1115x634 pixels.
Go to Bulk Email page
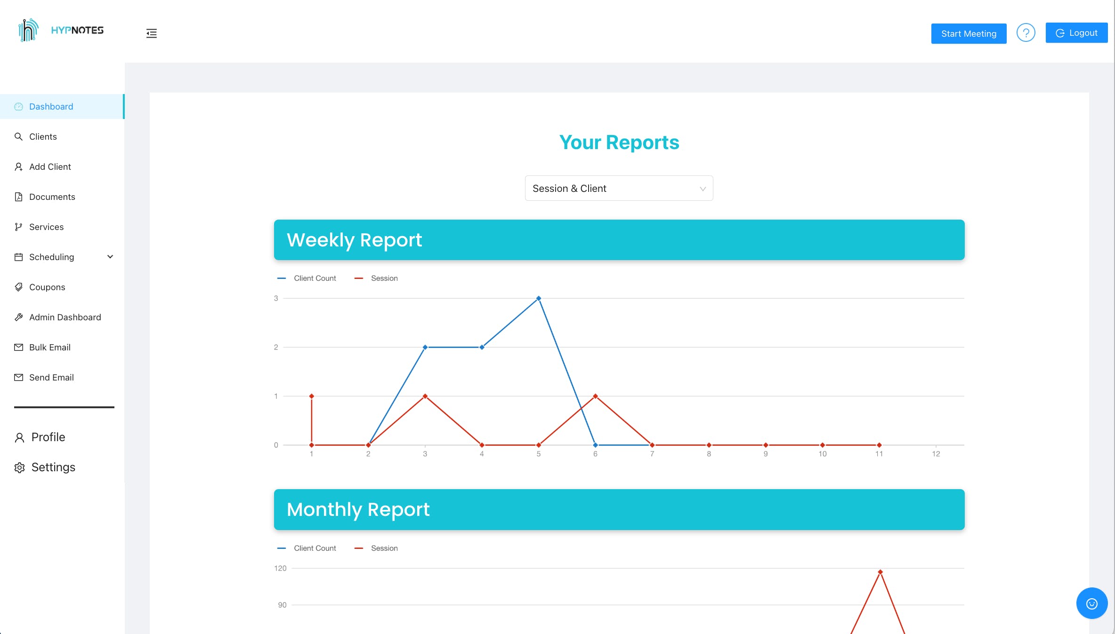click(x=49, y=347)
